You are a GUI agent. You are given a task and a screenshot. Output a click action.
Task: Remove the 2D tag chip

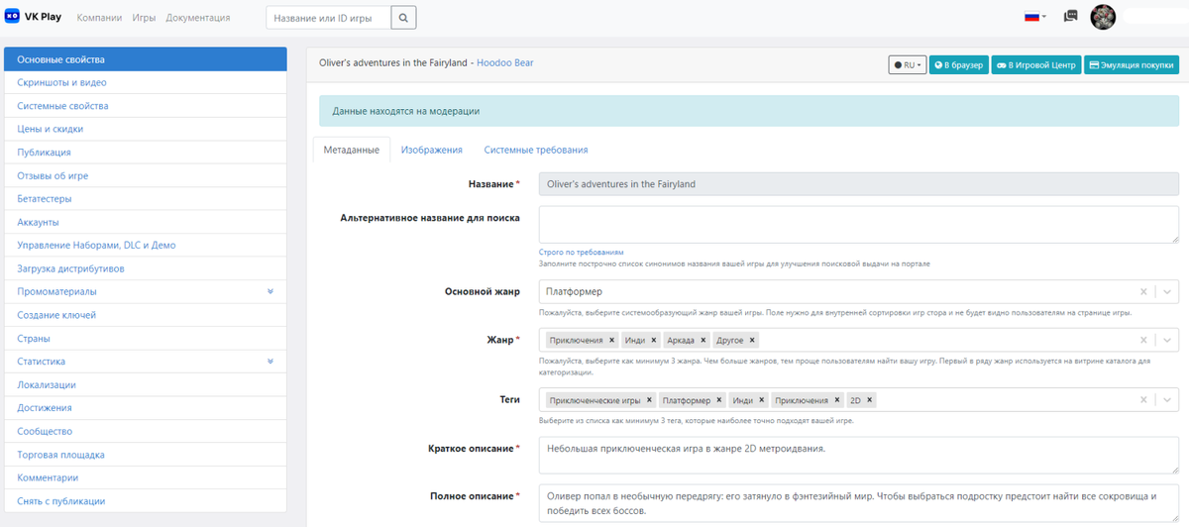pyautogui.click(x=869, y=400)
